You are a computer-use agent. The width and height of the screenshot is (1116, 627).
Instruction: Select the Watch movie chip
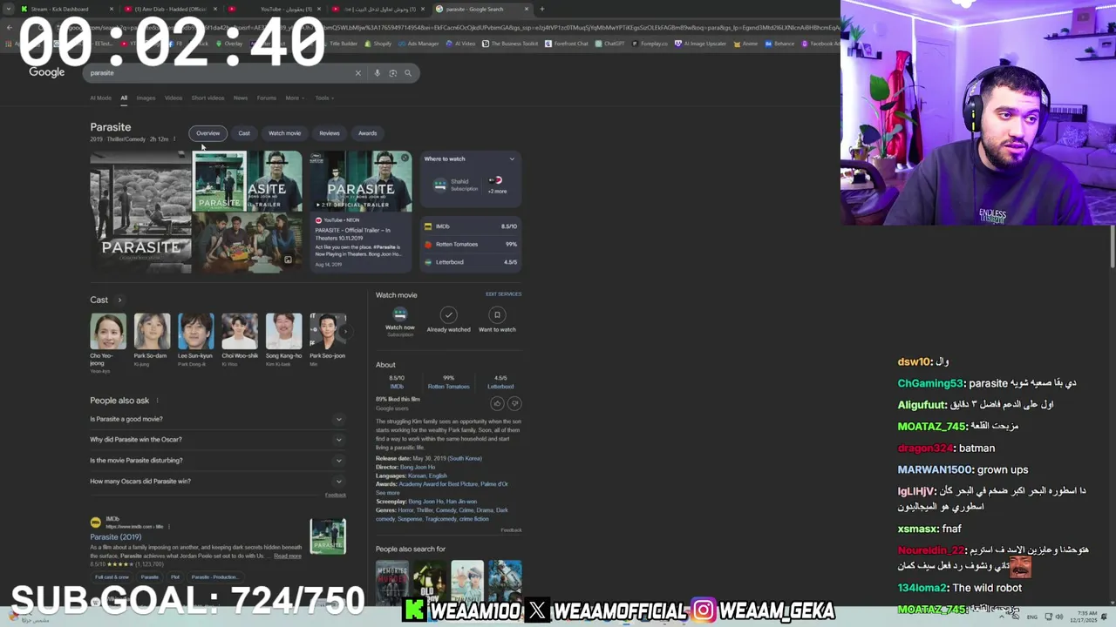point(284,133)
